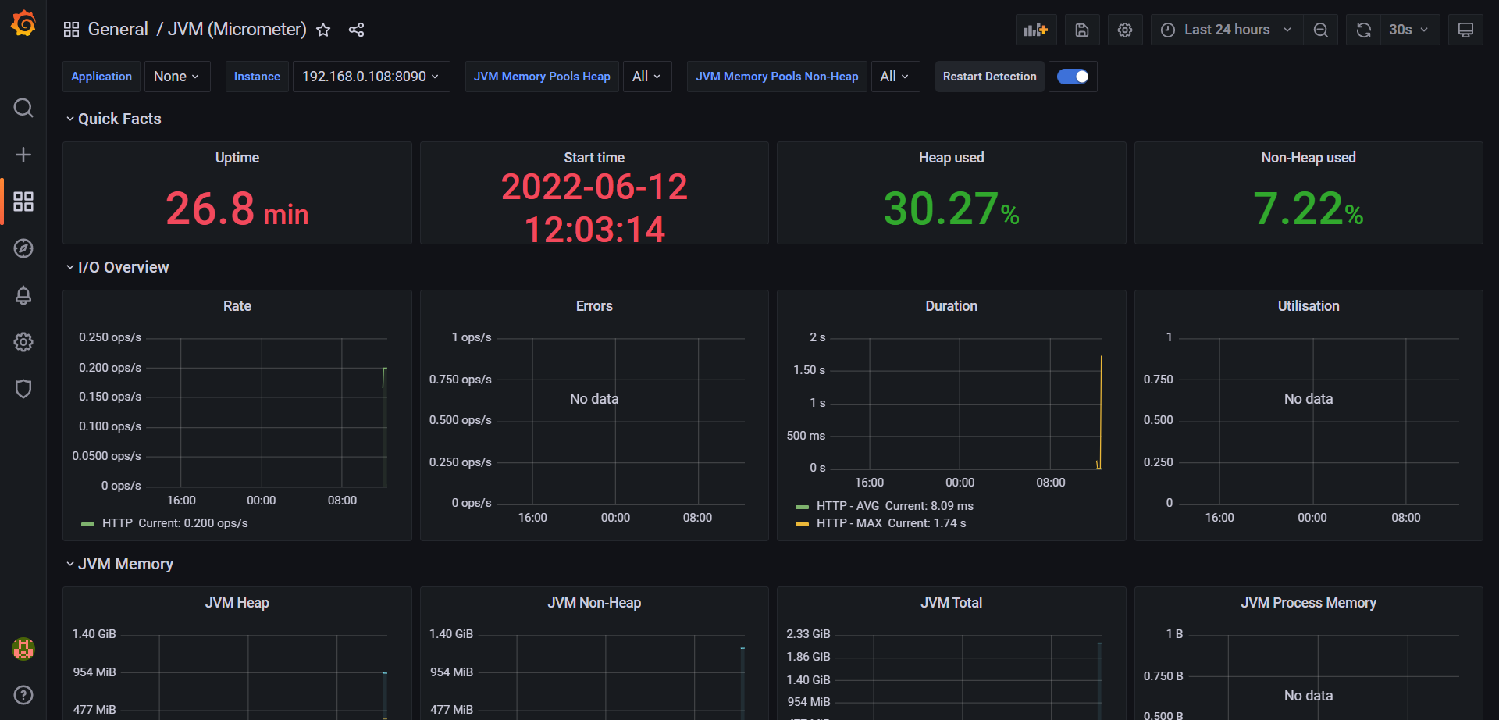Image resolution: width=1499 pixels, height=720 pixels.
Task: Zoom out the time range
Action: pyautogui.click(x=1321, y=30)
